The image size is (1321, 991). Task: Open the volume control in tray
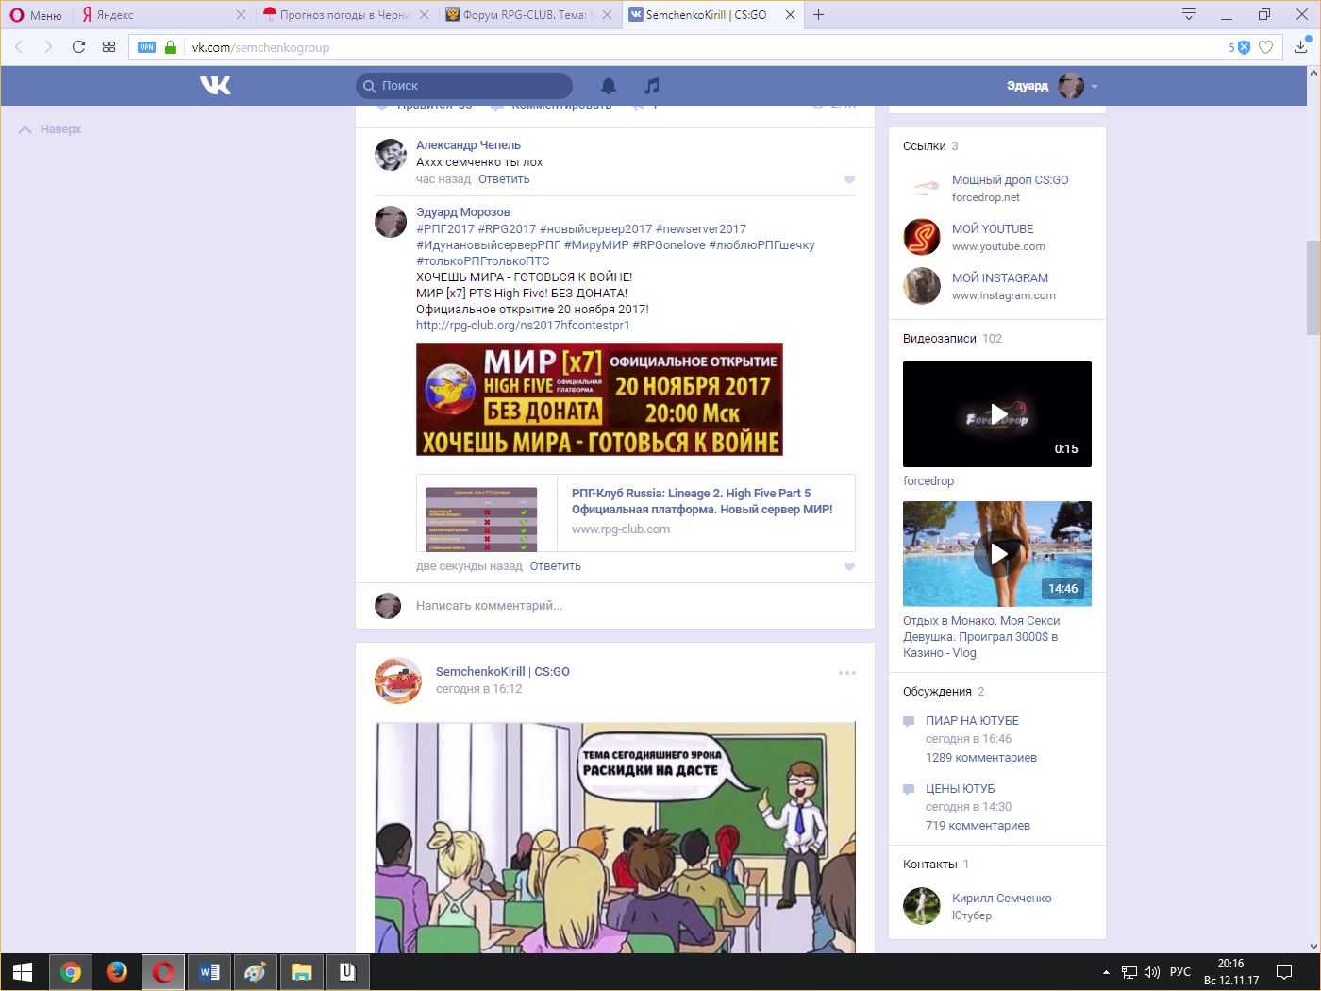pyautogui.click(x=1152, y=972)
